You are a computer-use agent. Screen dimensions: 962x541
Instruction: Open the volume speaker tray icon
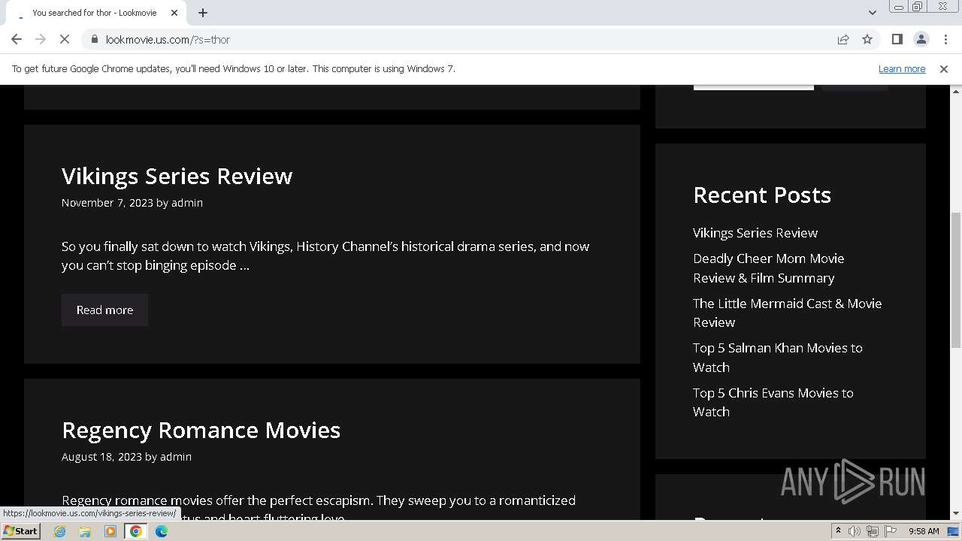coord(855,531)
